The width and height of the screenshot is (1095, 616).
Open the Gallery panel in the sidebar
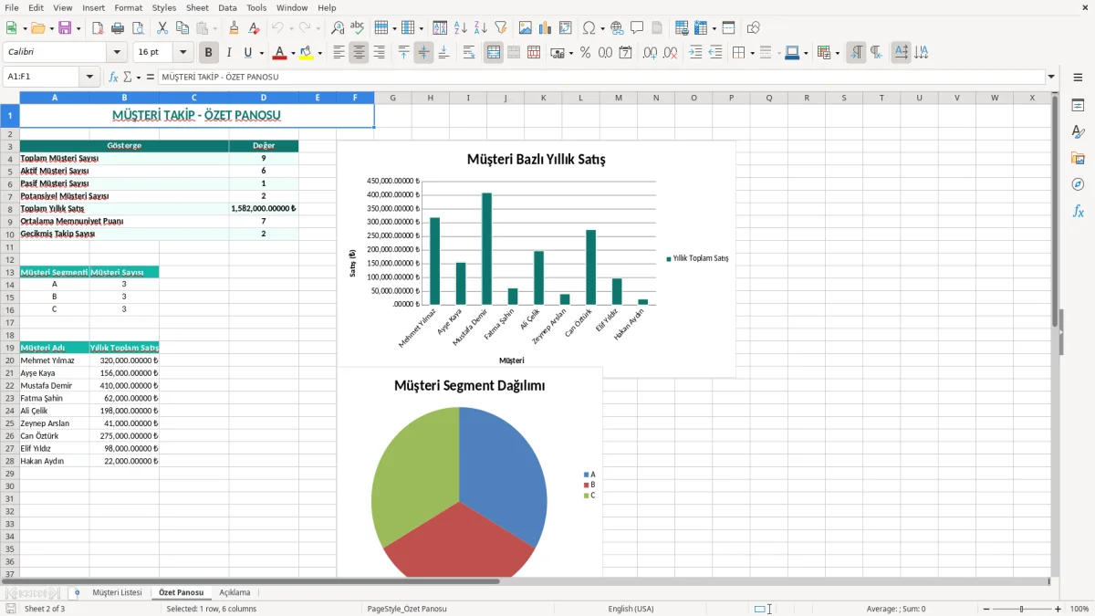1078,159
